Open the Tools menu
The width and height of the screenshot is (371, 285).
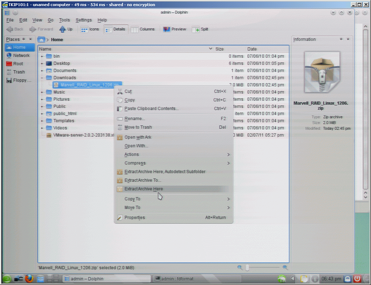point(64,20)
